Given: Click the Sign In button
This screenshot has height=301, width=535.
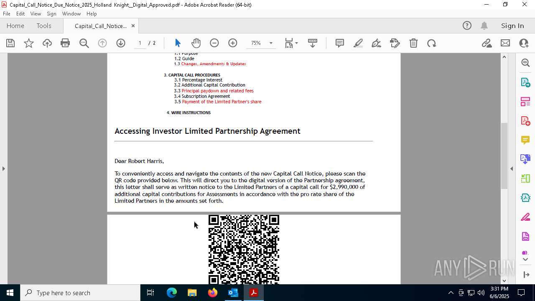Looking at the screenshot, I should coord(512,26).
